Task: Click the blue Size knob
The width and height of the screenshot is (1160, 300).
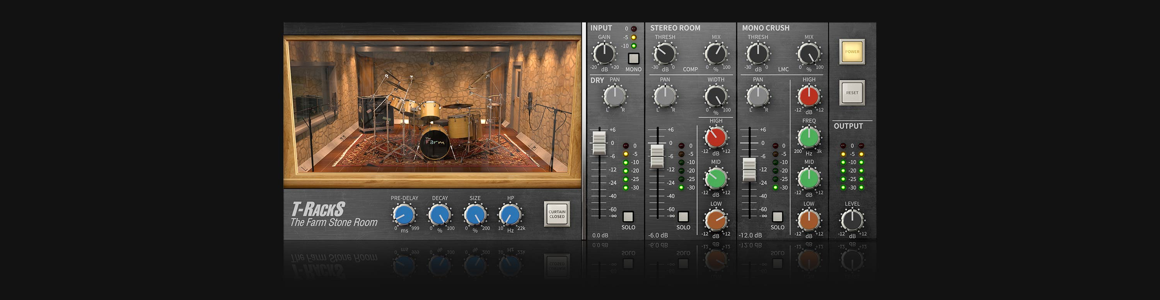Action: (474, 215)
